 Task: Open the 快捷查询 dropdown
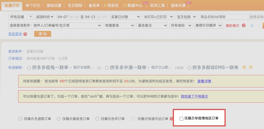119,25
